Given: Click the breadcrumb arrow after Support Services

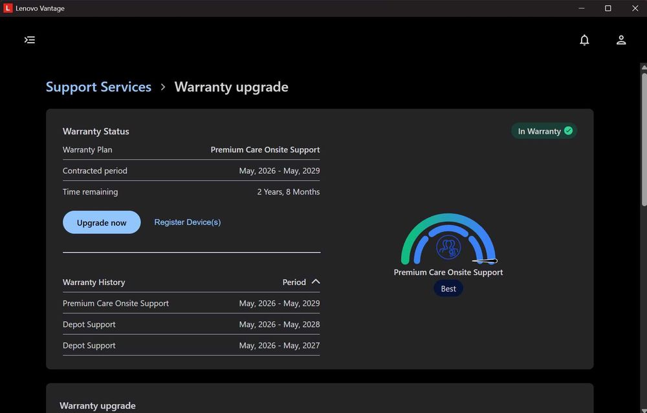Looking at the screenshot, I should point(163,87).
